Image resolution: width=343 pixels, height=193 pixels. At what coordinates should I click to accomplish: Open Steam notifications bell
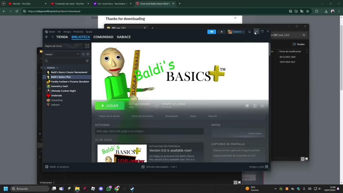coord(222,32)
